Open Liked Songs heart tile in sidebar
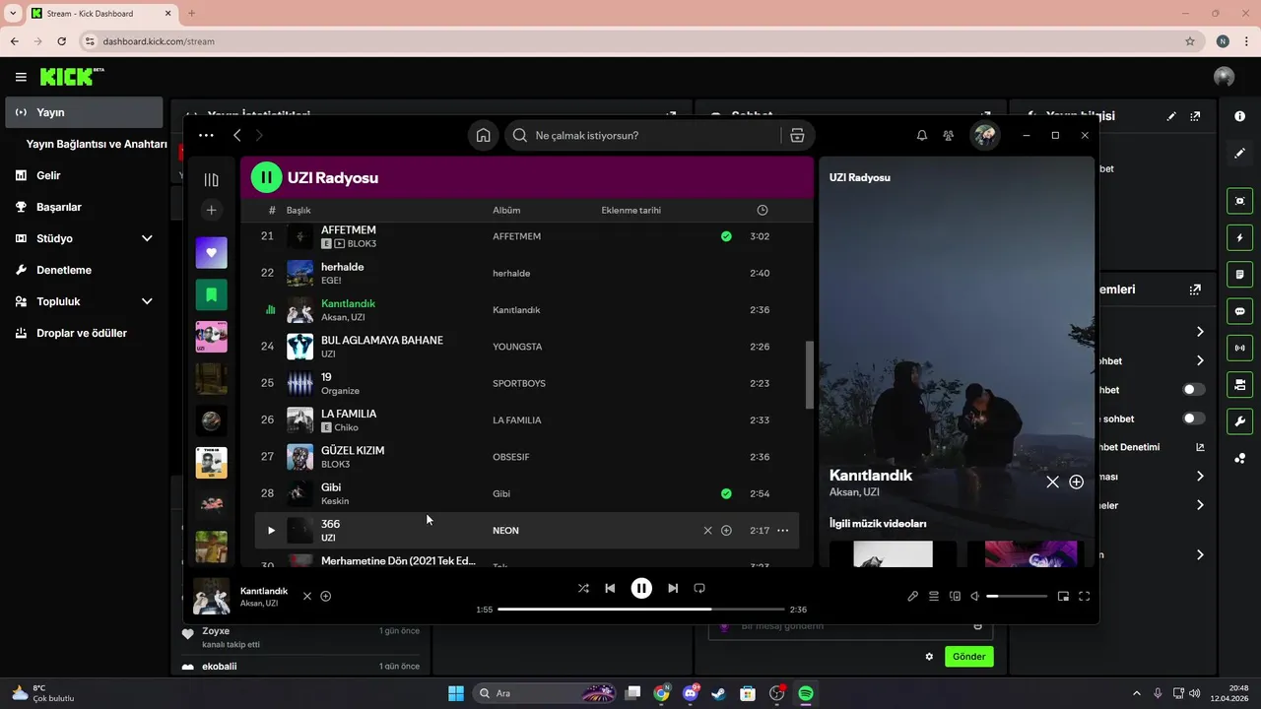This screenshot has width=1261, height=709. click(211, 252)
